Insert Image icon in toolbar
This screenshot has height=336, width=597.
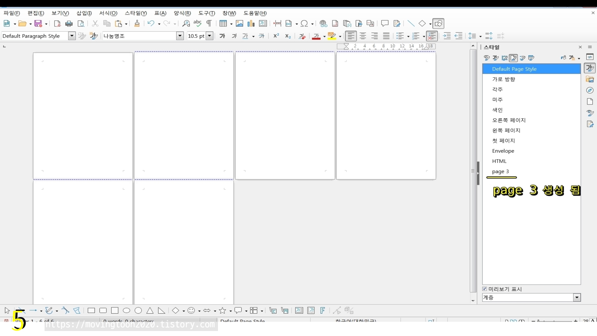pos(239,24)
